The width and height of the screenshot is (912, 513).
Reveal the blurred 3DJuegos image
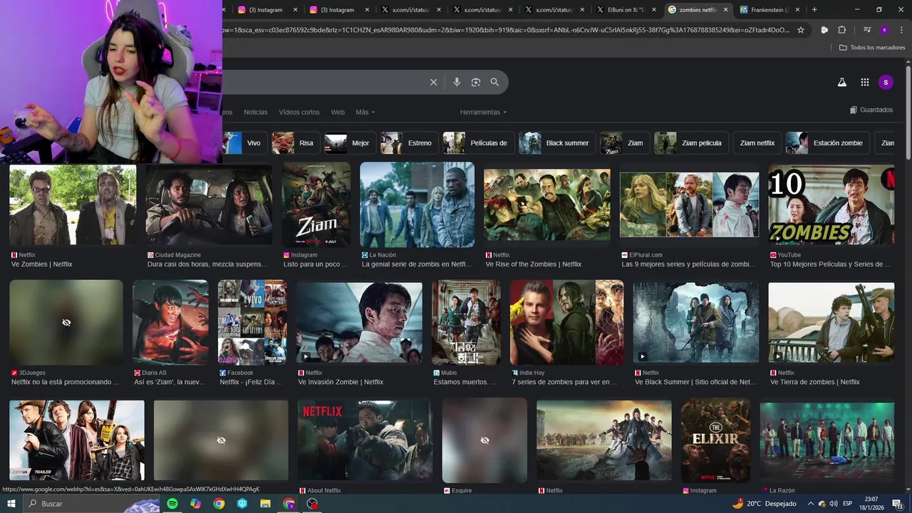(66, 323)
